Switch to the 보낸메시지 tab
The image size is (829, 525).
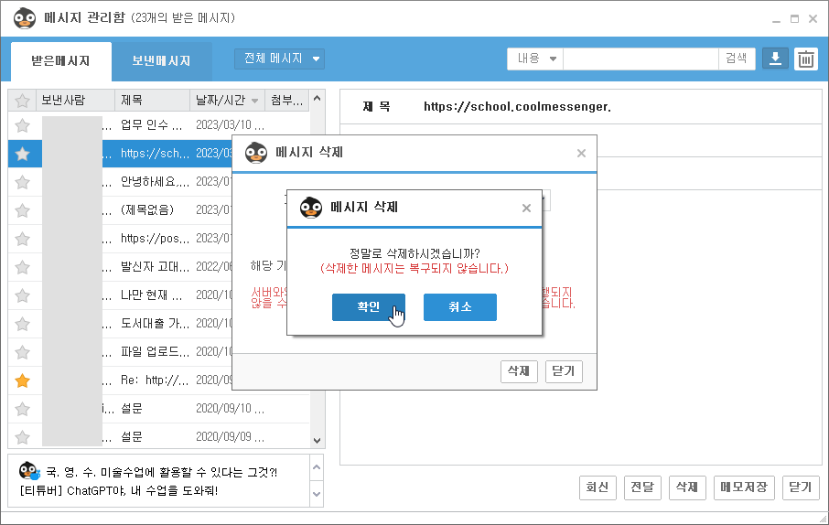point(161,61)
